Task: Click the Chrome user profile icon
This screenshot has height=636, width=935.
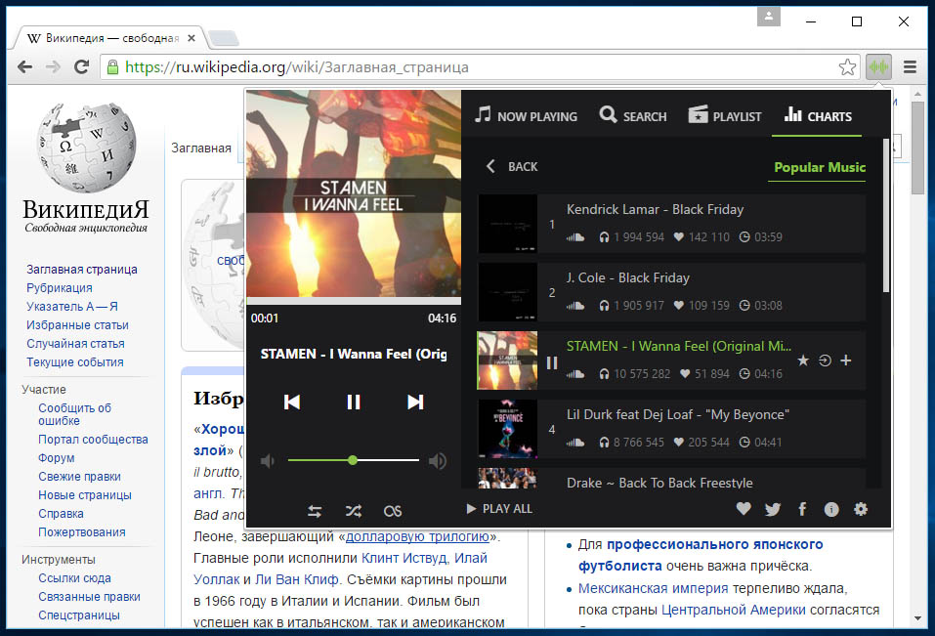Action: point(769,17)
